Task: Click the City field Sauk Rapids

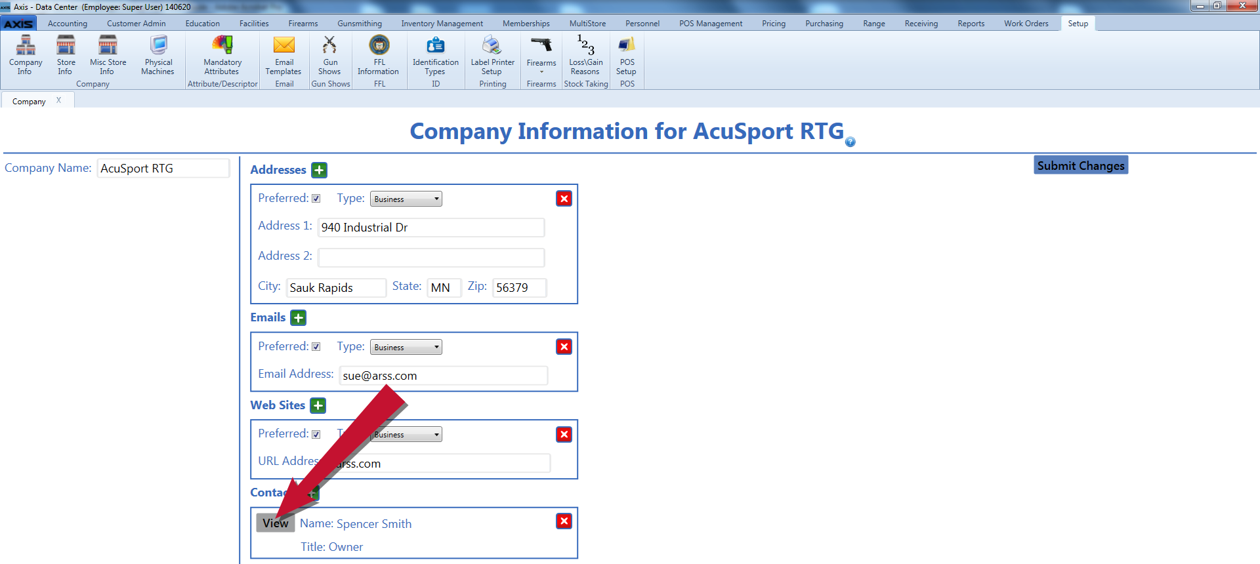Action: click(x=336, y=288)
